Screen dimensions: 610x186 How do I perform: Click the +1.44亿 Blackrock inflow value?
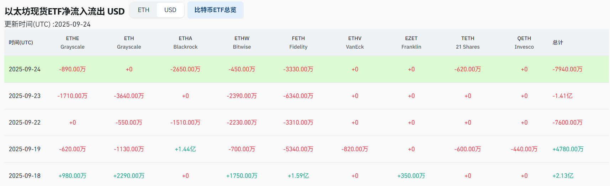tap(185, 149)
